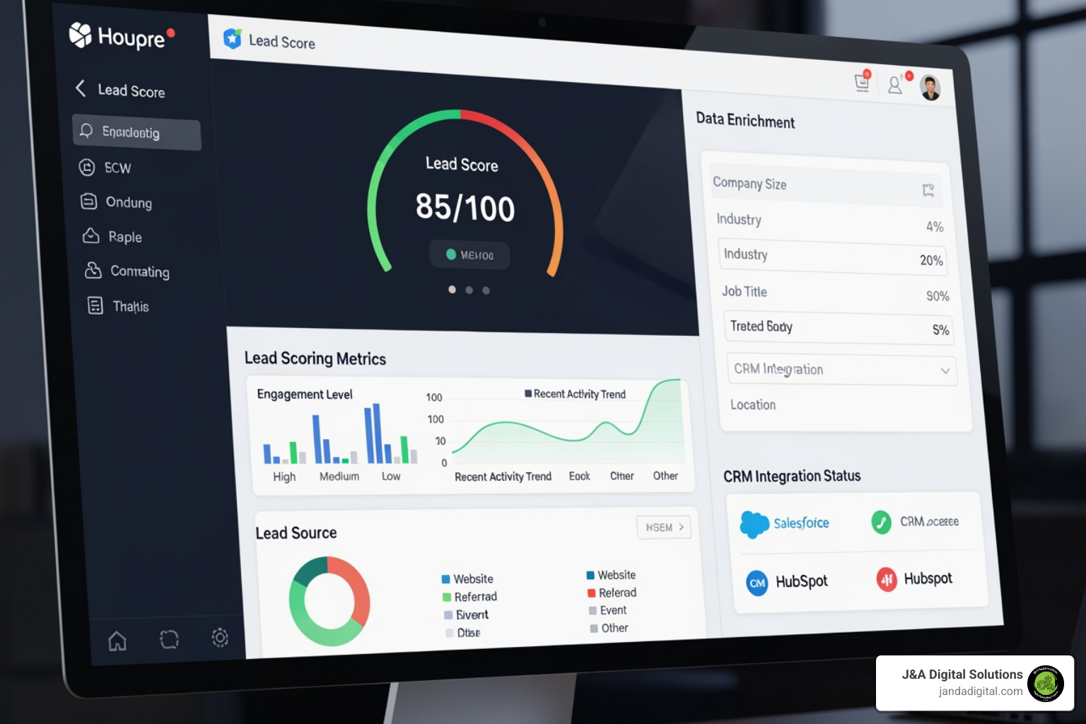Click the Ondung document icon
1086x724 pixels.
click(x=88, y=202)
